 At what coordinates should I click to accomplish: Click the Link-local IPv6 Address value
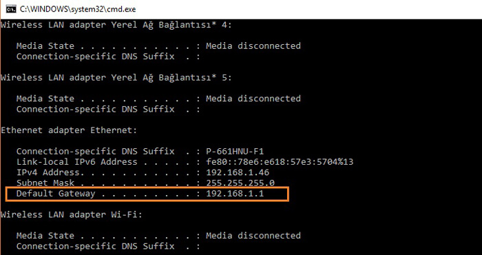(x=280, y=162)
